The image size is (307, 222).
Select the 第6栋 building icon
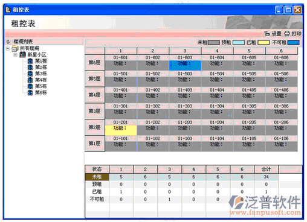30,92
